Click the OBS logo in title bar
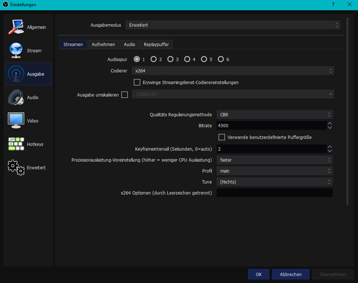The image size is (358, 283). (5, 5)
